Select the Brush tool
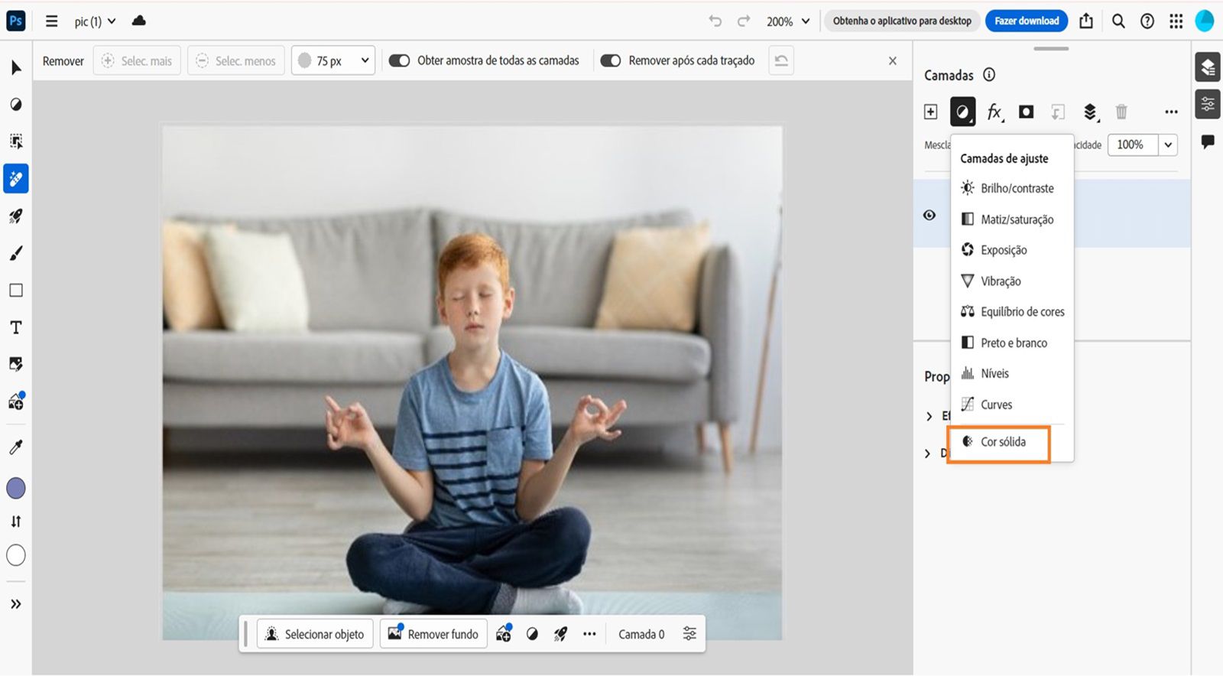The height and width of the screenshot is (676, 1223). 16,253
